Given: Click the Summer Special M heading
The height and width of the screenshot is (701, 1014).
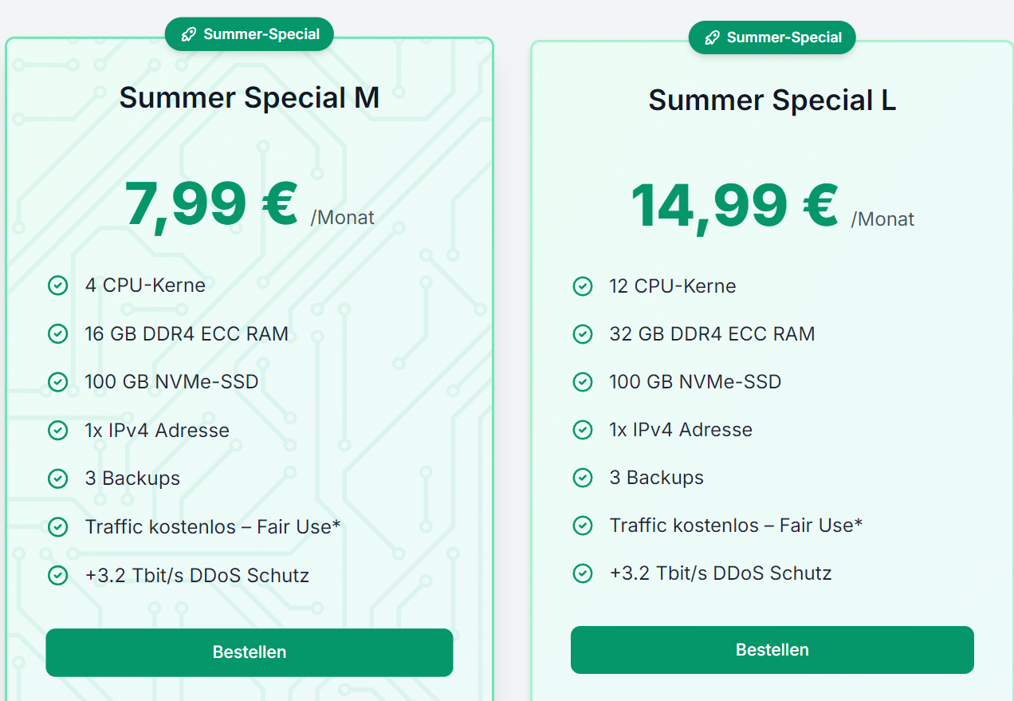Looking at the screenshot, I should click(249, 98).
